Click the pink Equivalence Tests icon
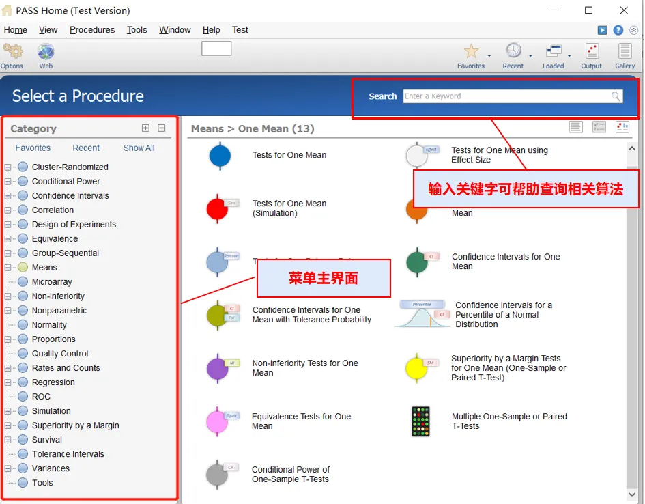The height and width of the screenshot is (504, 645). point(218,422)
